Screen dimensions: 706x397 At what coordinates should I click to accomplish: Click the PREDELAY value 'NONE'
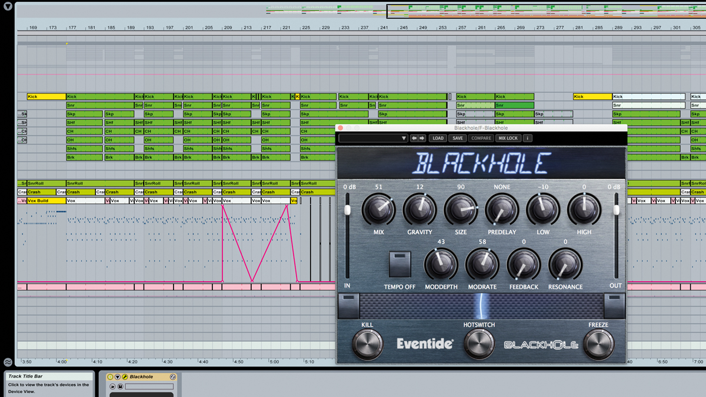click(502, 187)
